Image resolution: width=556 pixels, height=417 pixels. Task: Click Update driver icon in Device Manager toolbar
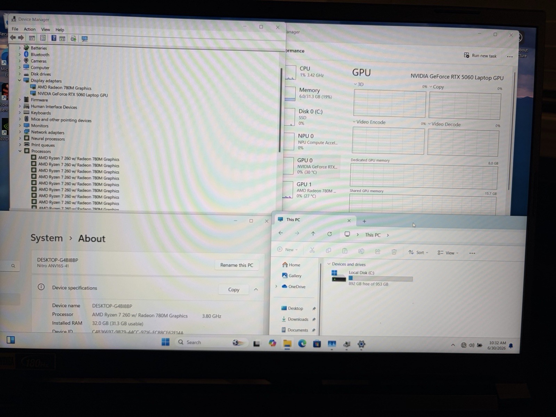pos(73,38)
